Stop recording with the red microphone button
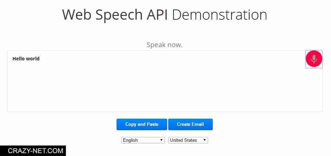Screen dimensions: 331x156 click(x=314, y=59)
